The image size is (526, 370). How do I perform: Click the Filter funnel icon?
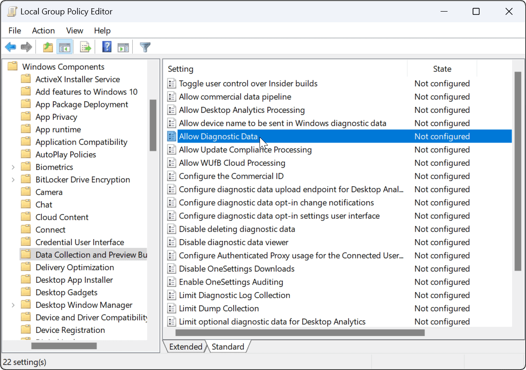coord(145,47)
